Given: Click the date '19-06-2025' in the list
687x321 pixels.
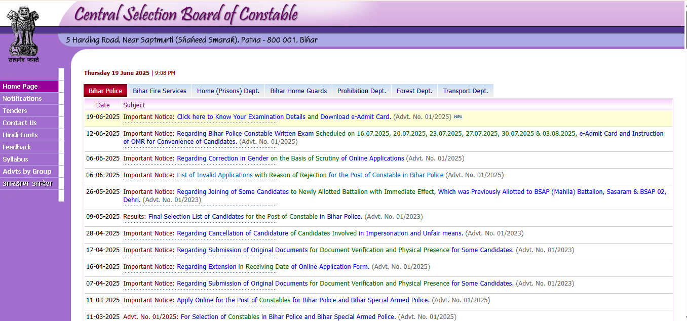Looking at the screenshot, I should (103, 117).
